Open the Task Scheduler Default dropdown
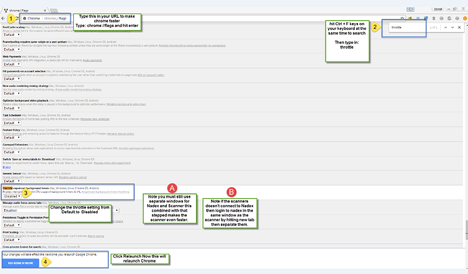 click(12, 123)
